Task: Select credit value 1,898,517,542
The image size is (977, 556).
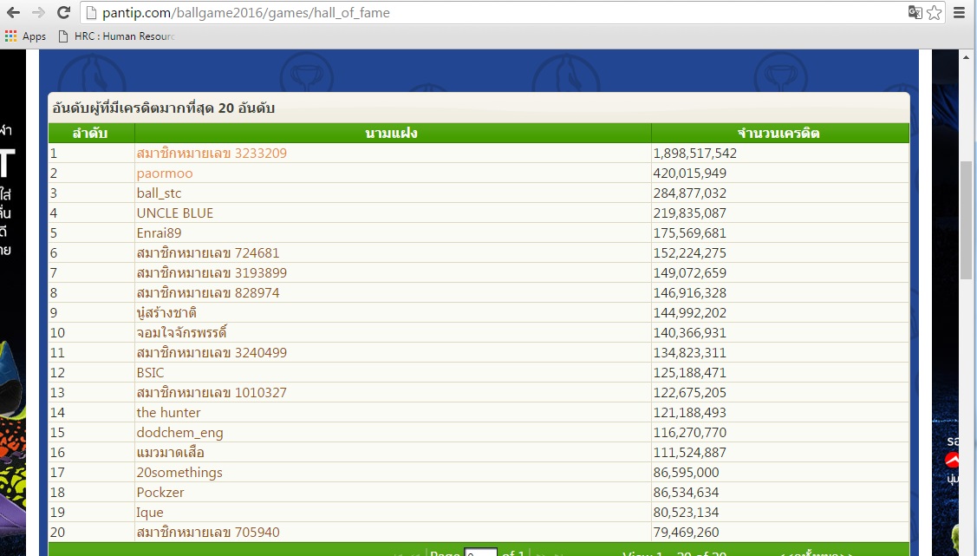Action: (694, 154)
